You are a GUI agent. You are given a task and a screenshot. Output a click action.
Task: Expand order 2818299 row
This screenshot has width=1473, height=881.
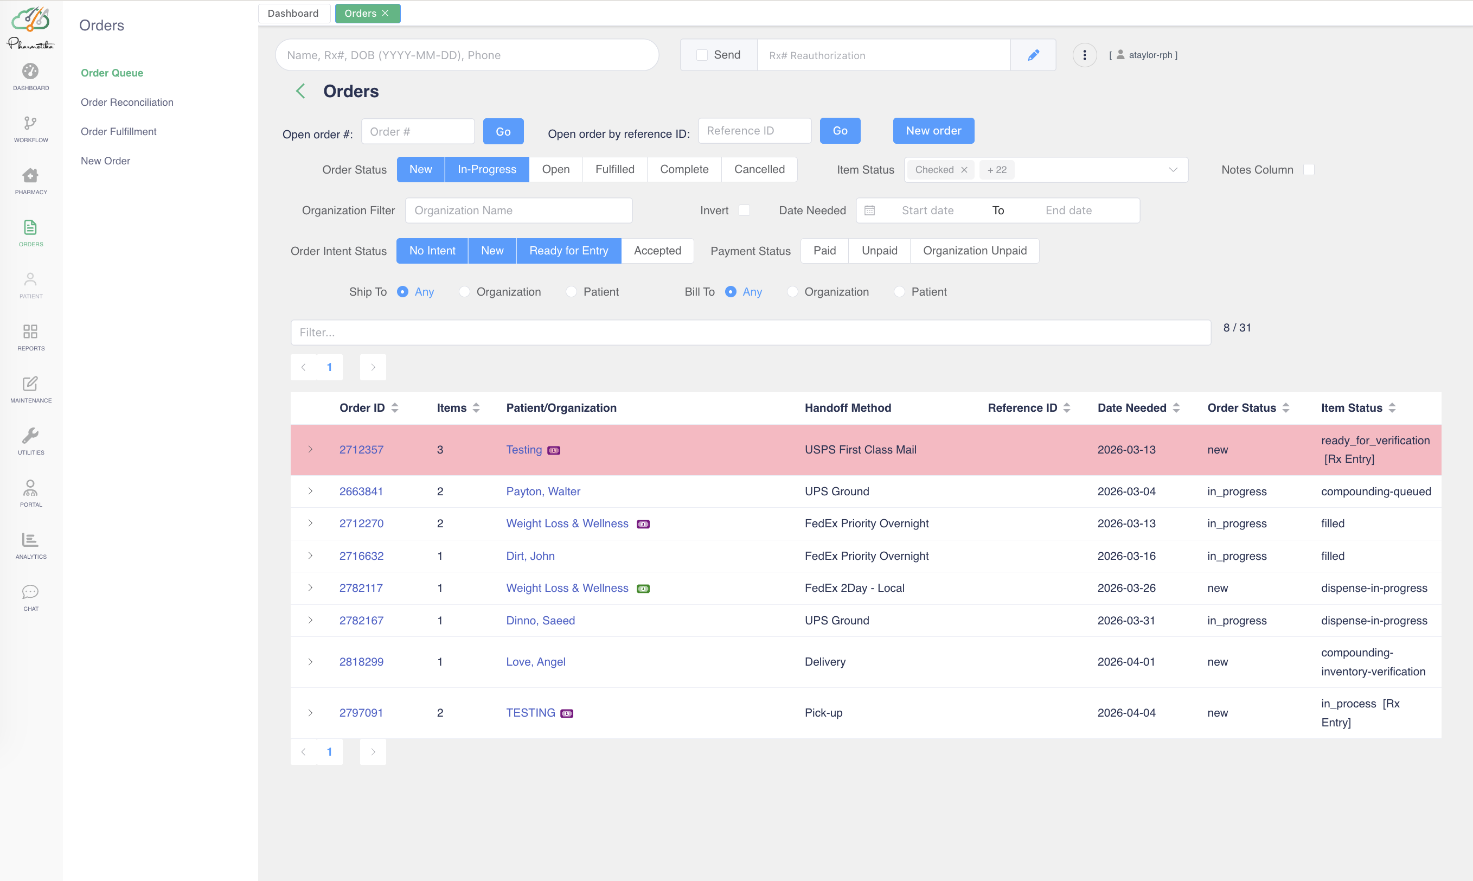pyautogui.click(x=310, y=662)
